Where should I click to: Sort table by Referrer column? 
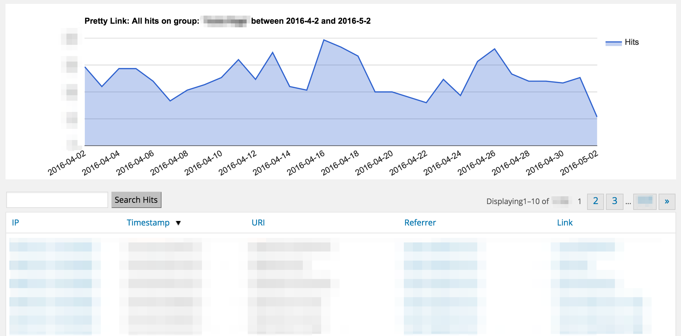tap(420, 223)
